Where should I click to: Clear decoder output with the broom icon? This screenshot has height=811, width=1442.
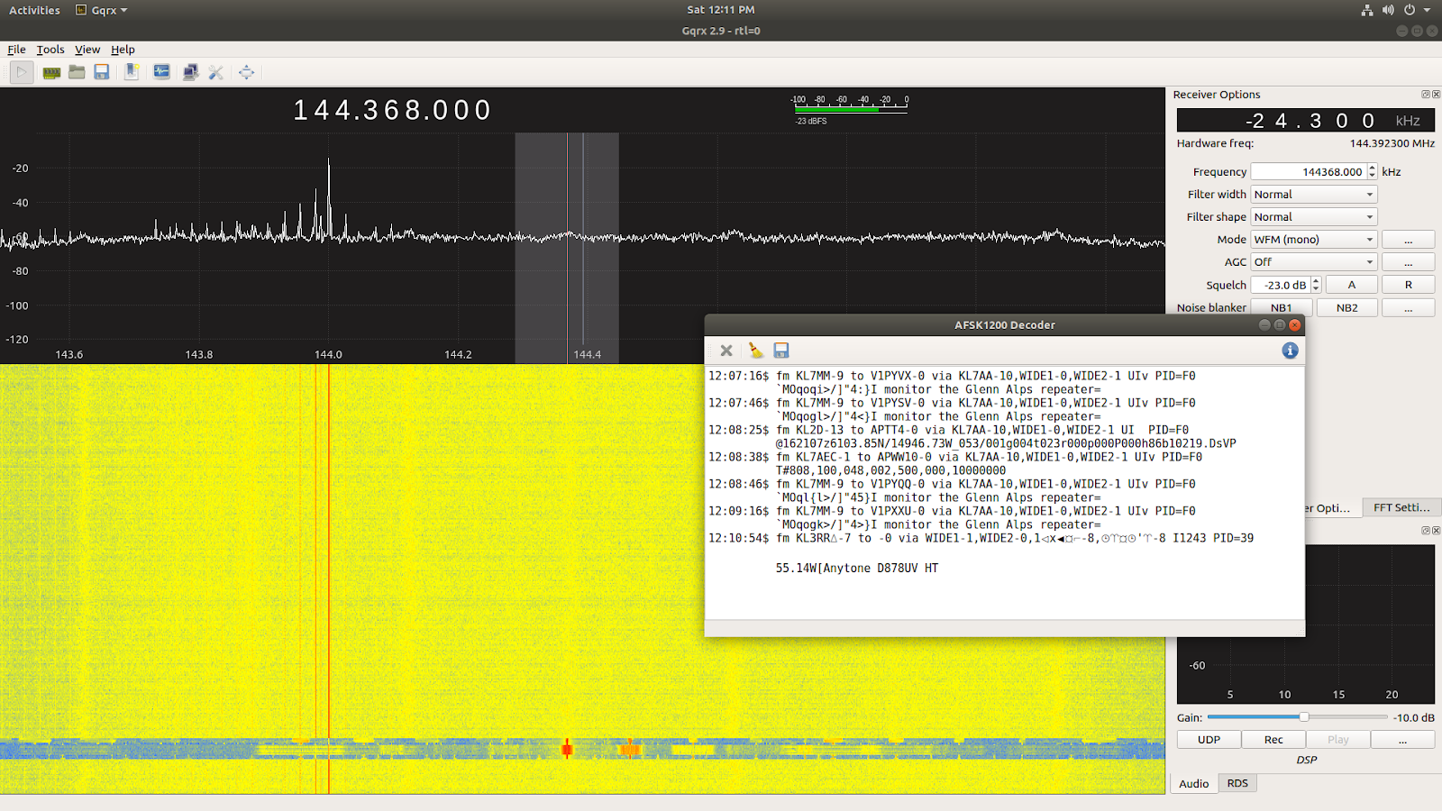point(754,351)
